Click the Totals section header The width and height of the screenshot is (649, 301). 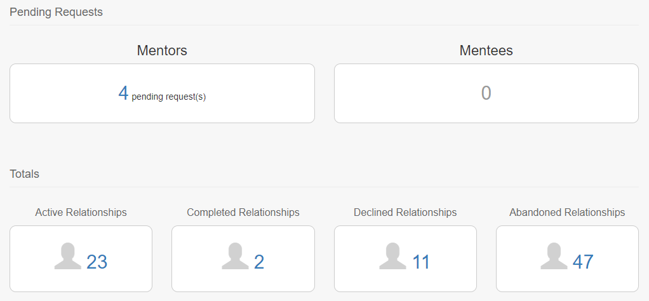pos(24,174)
